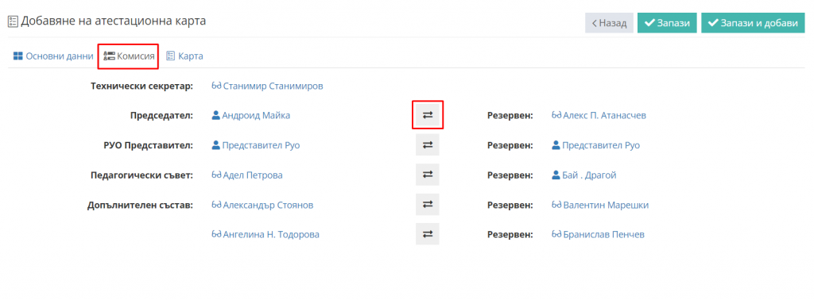Go back with the Назад button

point(610,23)
